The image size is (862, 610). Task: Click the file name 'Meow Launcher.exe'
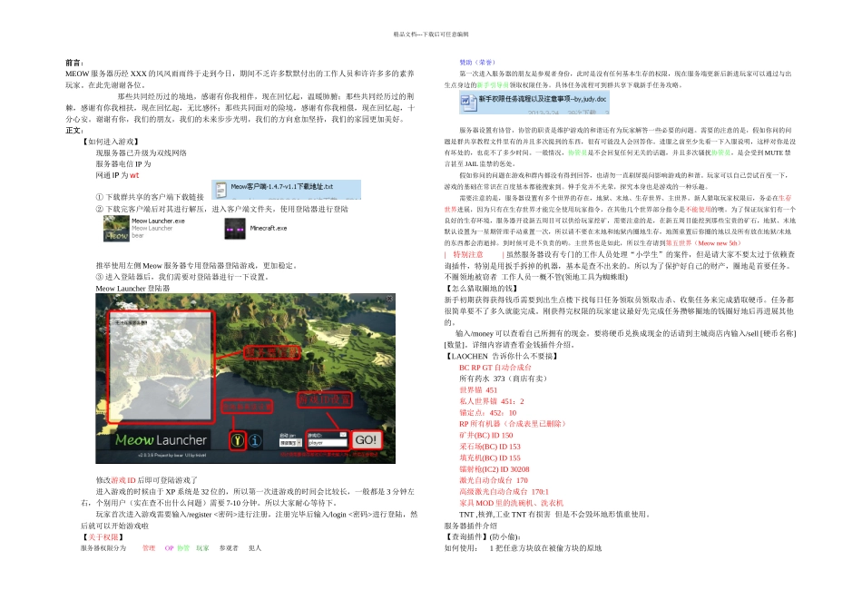tap(158, 221)
